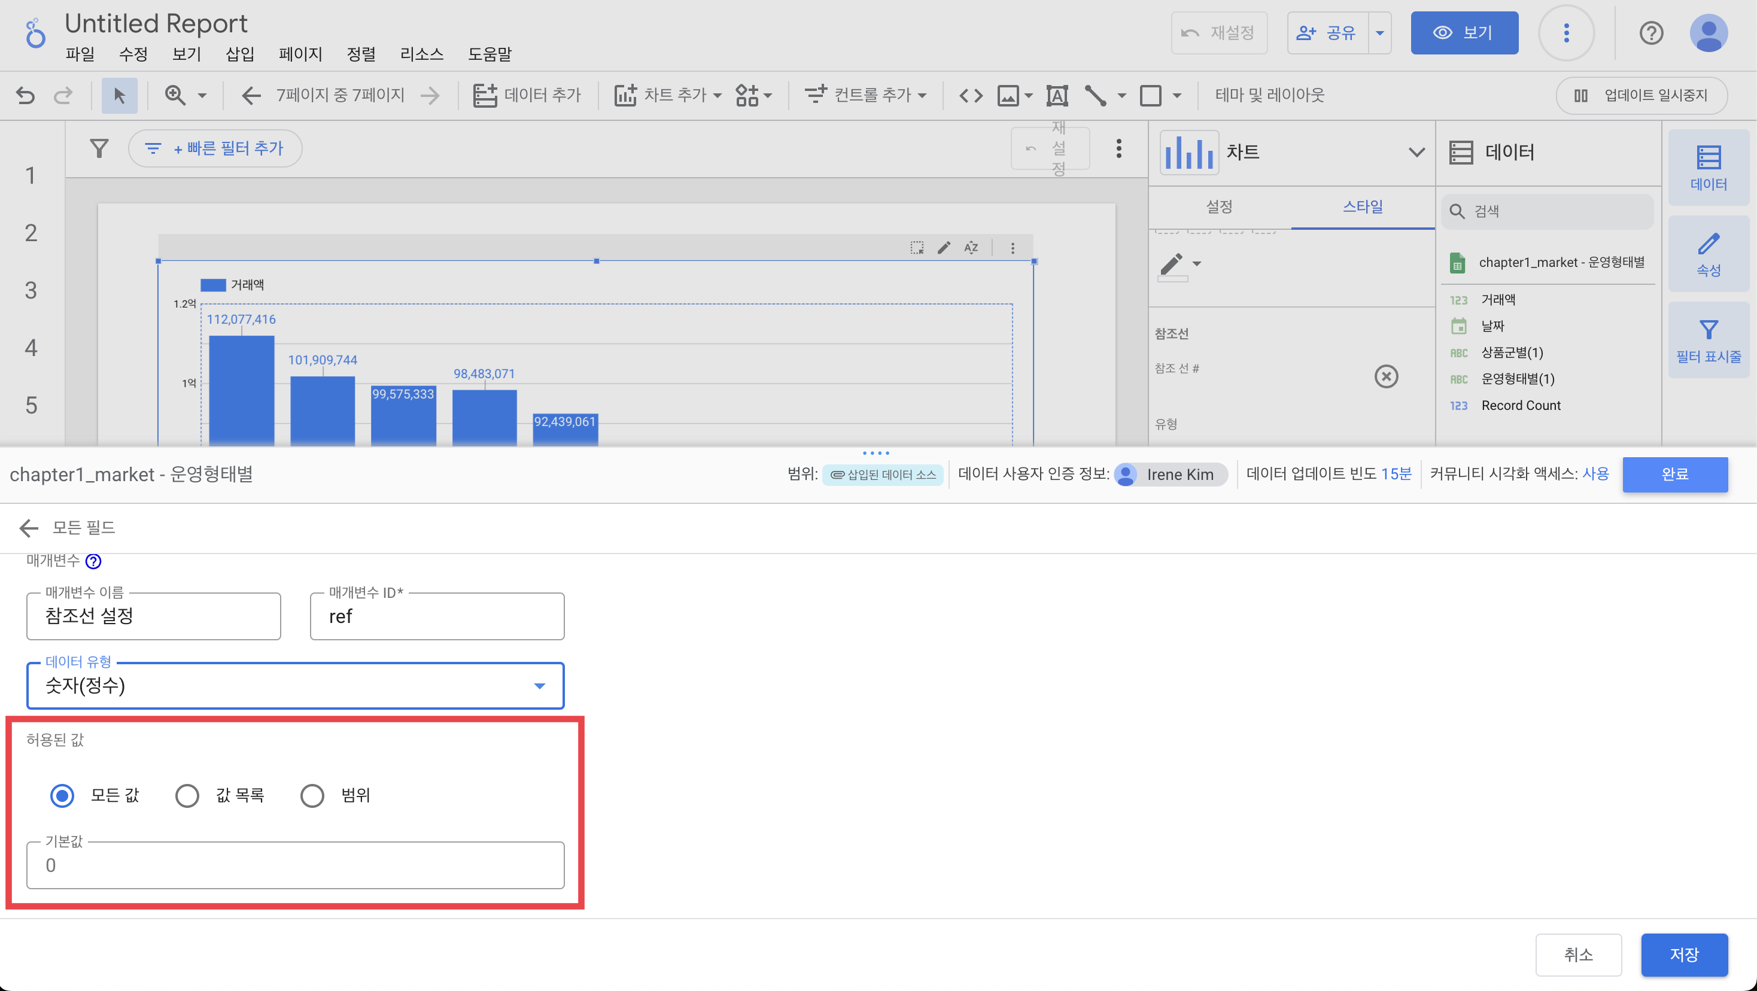Open the 리소스 menu
This screenshot has height=991, width=1757.
[421, 54]
